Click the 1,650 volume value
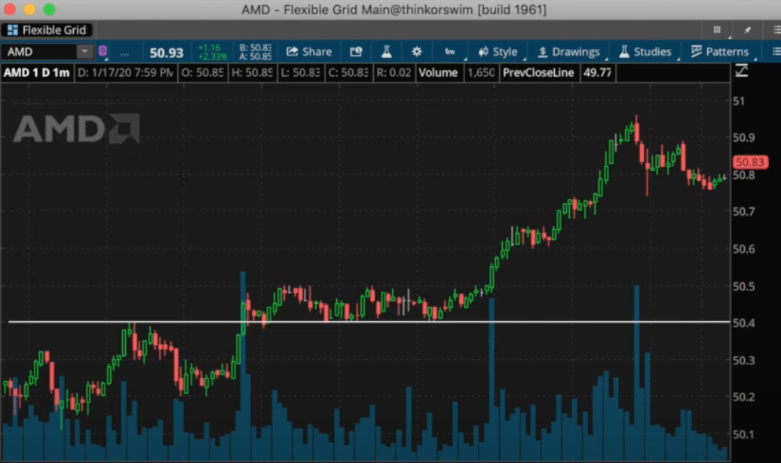 pyautogui.click(x=481, y=72)
